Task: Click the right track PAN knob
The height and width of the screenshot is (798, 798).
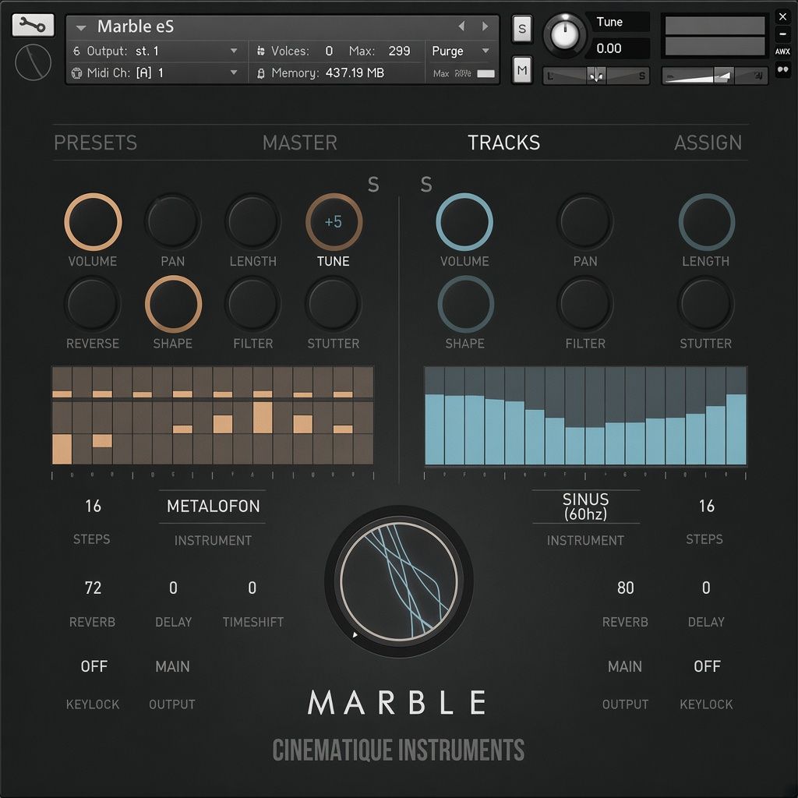Action: pos(585,222)
